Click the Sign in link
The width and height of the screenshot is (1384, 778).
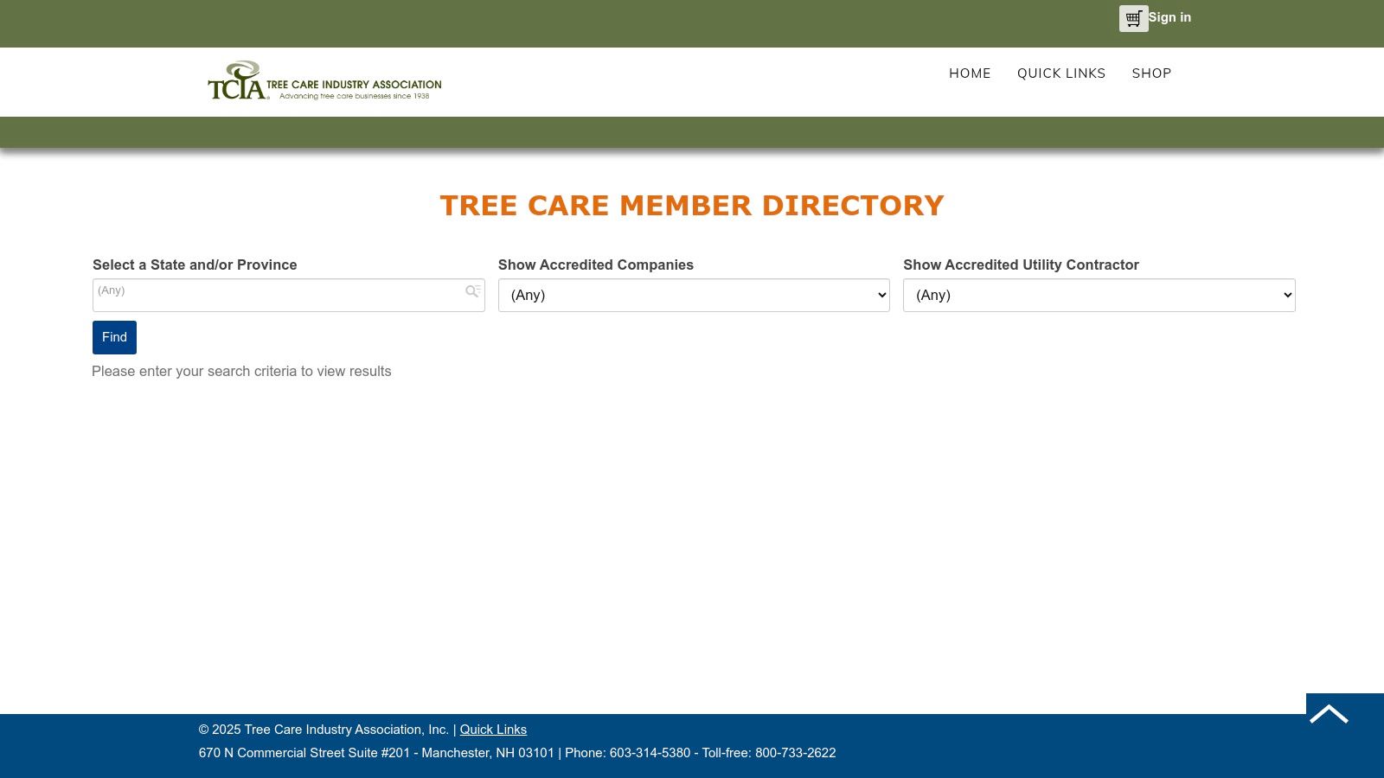pyautogui.click(x=1169, y=17)
